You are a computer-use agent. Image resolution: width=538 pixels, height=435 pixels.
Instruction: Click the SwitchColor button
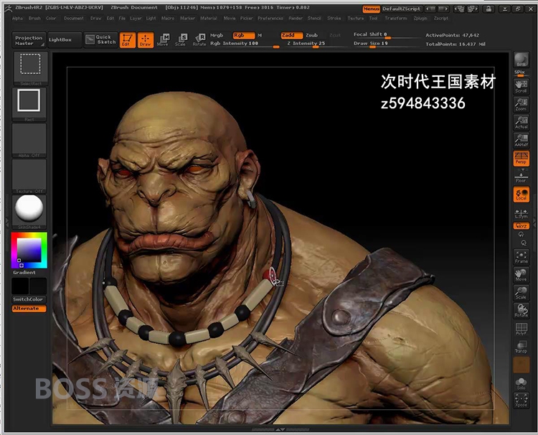29,299
